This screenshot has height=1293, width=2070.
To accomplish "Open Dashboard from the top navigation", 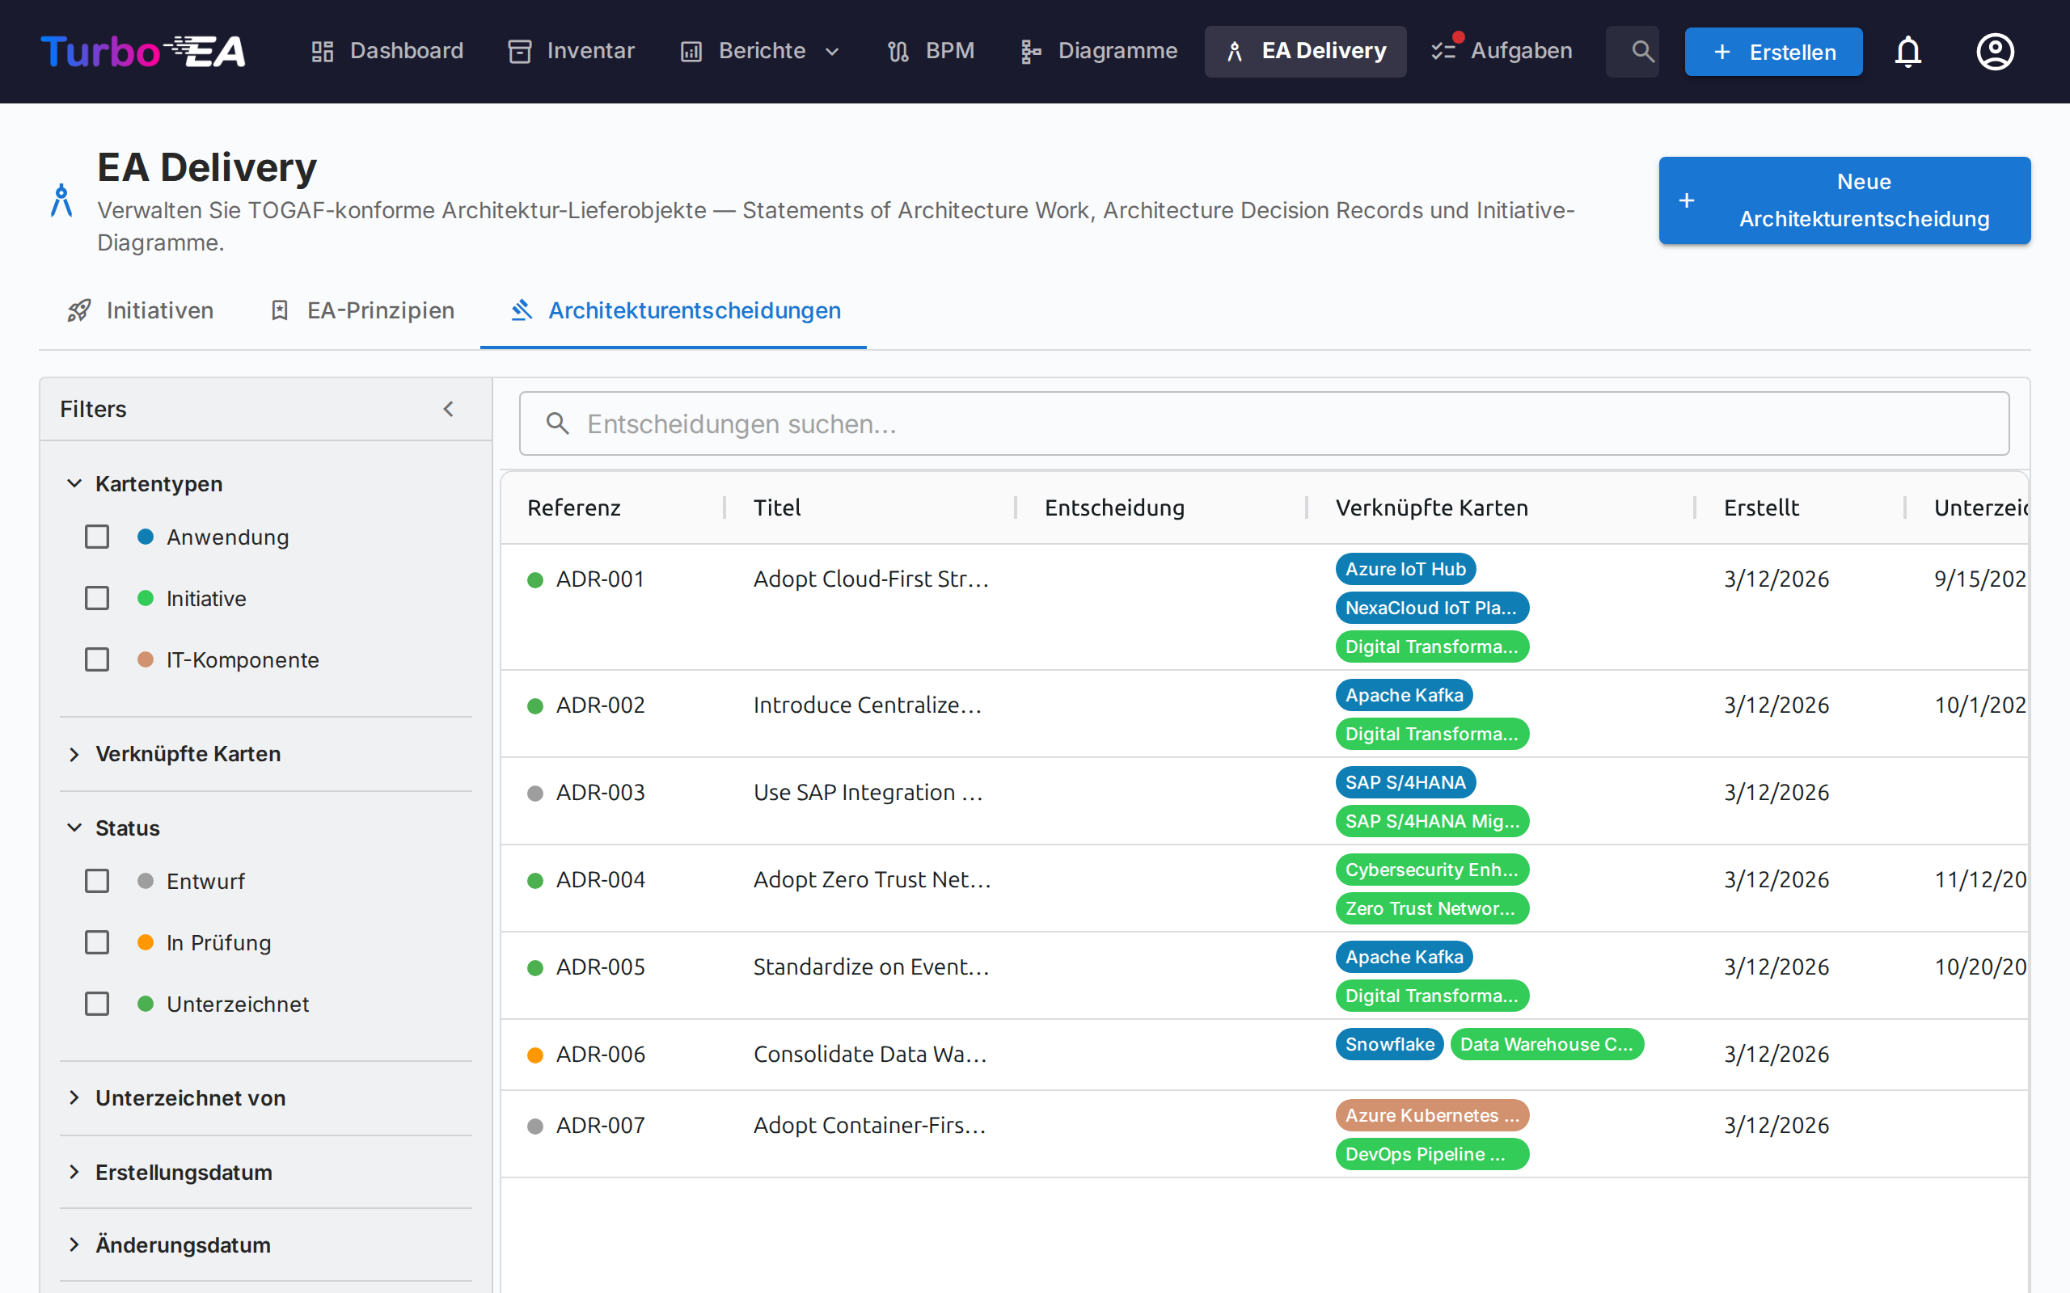I will [x=387, y=51].
